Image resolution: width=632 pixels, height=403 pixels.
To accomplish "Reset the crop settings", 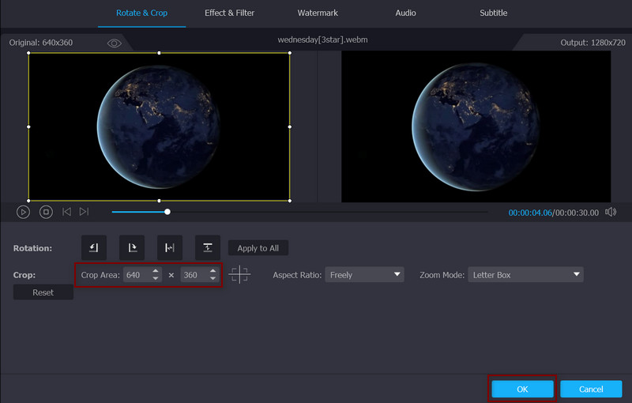I will [43, 292].
